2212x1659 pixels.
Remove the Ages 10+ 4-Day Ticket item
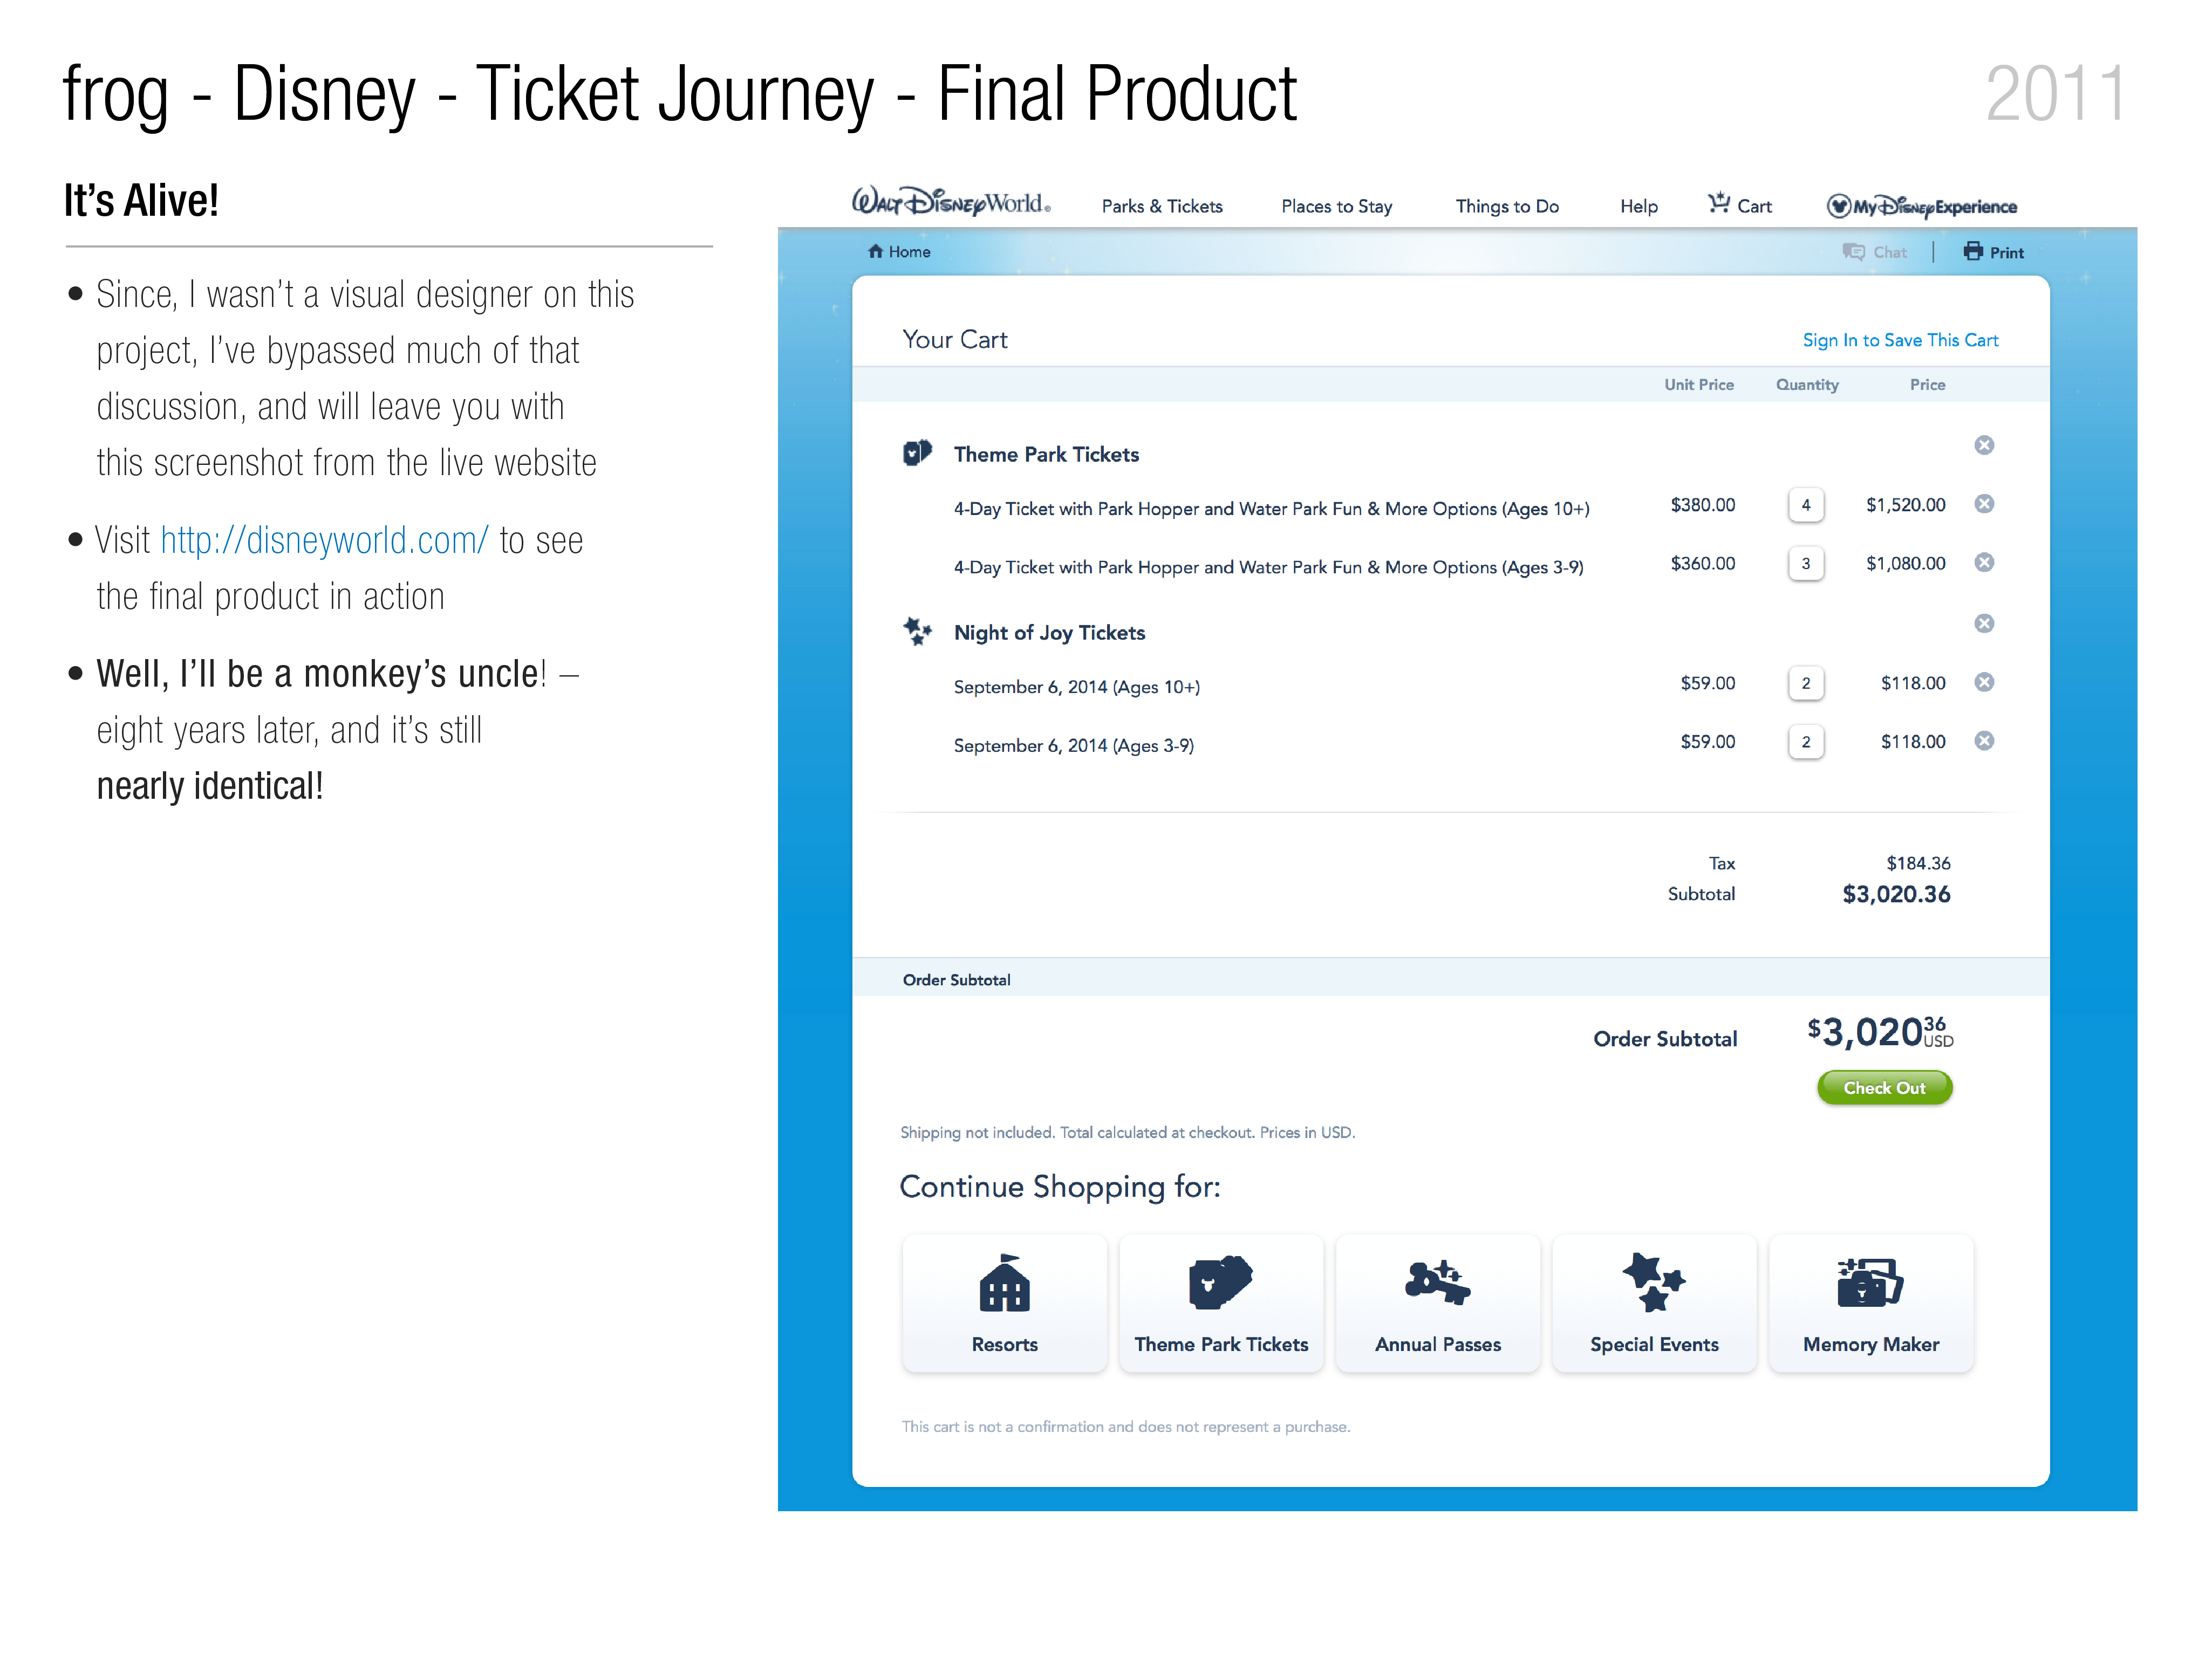coord(1984,504)
